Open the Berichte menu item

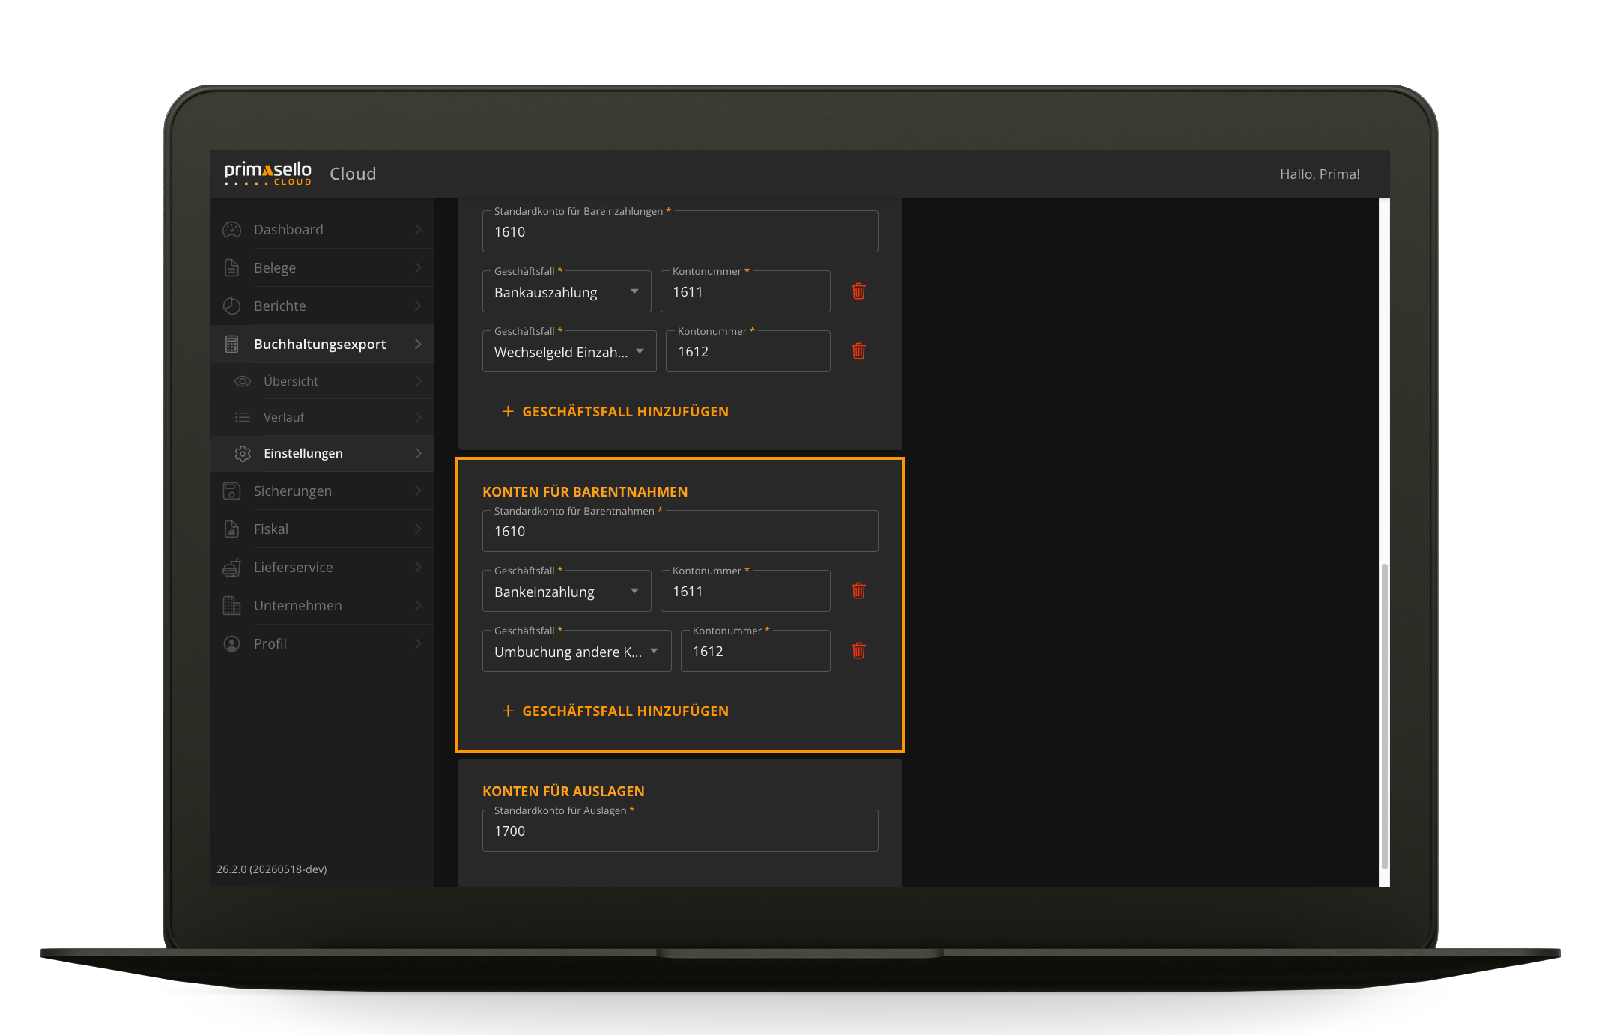[x=322, y=306]
